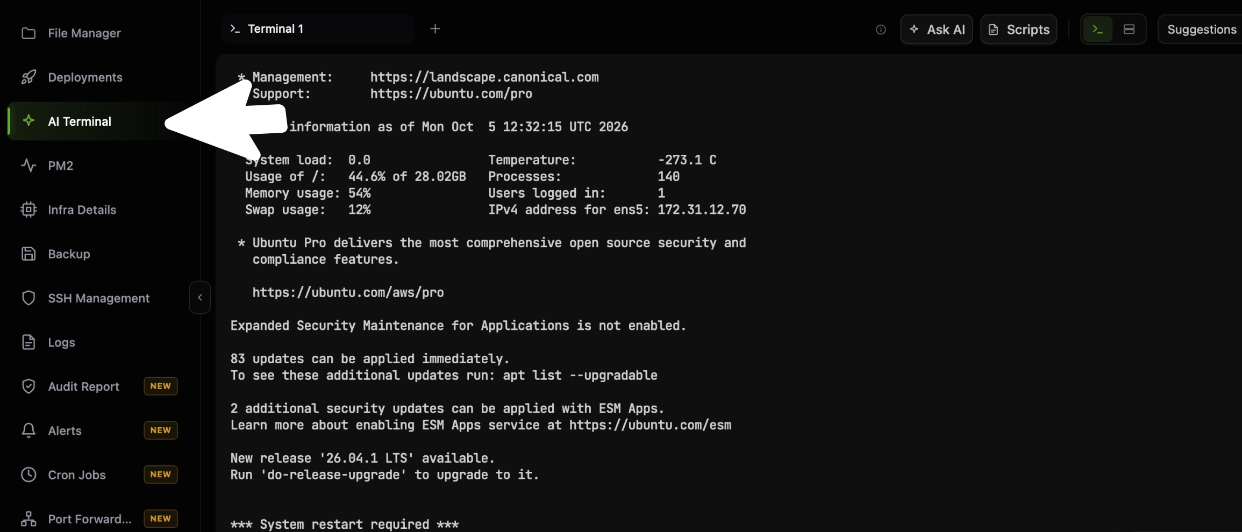Click https://ubuntu.com/pro Support link text

pyautogui.click(x=451, y=94)
